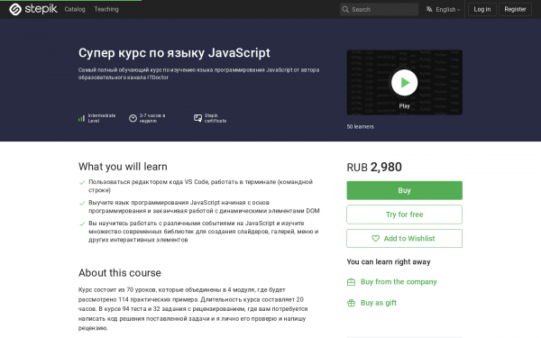Click 'You can learn right away' text

(389, 261)
